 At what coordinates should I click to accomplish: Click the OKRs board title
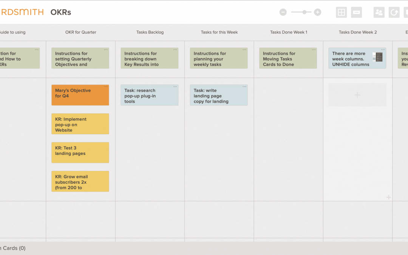(60, 12)
